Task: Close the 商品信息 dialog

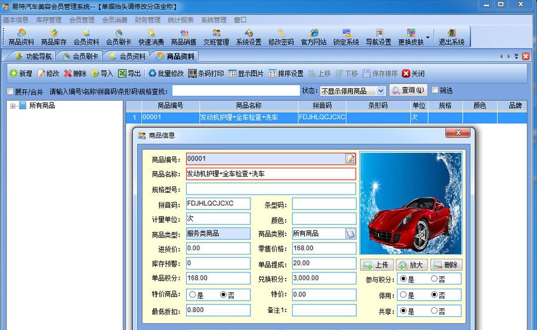Action: (x=458, y=132)
